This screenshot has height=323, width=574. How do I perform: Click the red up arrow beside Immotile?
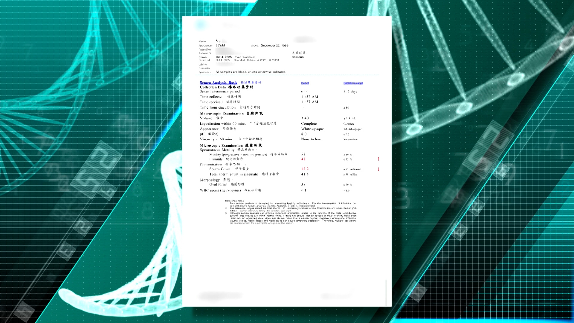tap(378, 159)
